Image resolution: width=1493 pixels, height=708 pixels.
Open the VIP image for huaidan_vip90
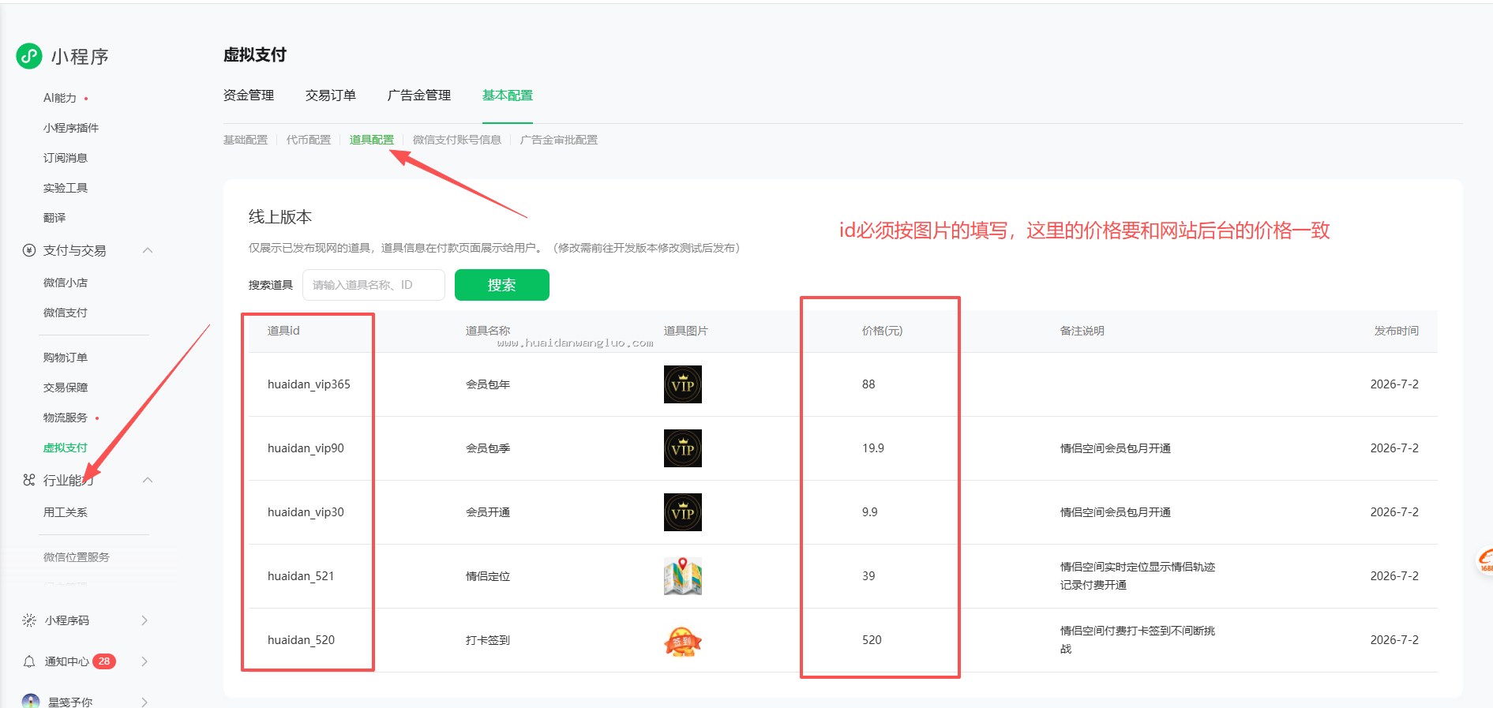[x=683, y=448]
